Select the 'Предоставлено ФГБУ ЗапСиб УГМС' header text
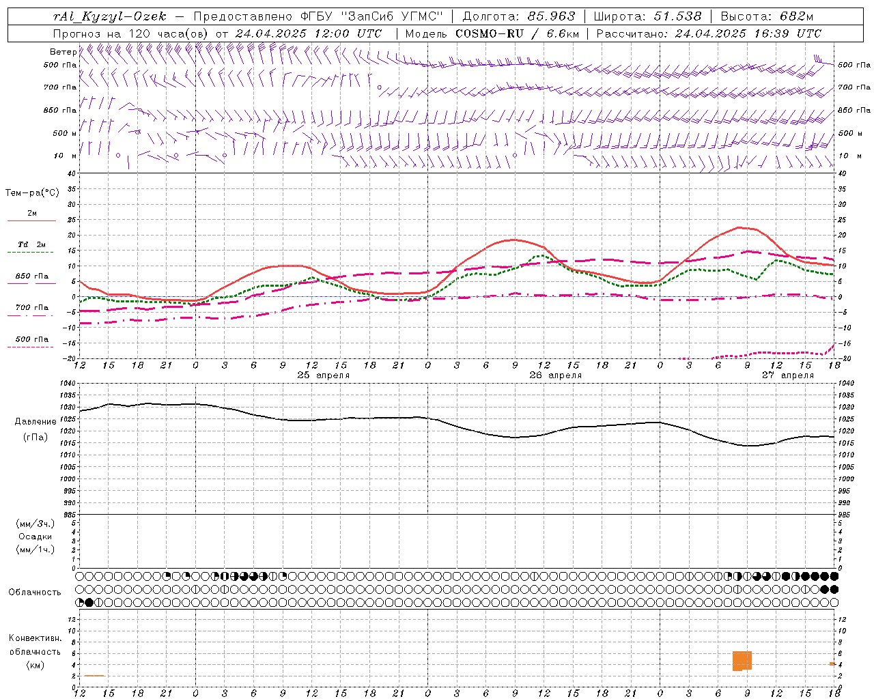This screenshot has height=699, width=874. tap(318, 16)
